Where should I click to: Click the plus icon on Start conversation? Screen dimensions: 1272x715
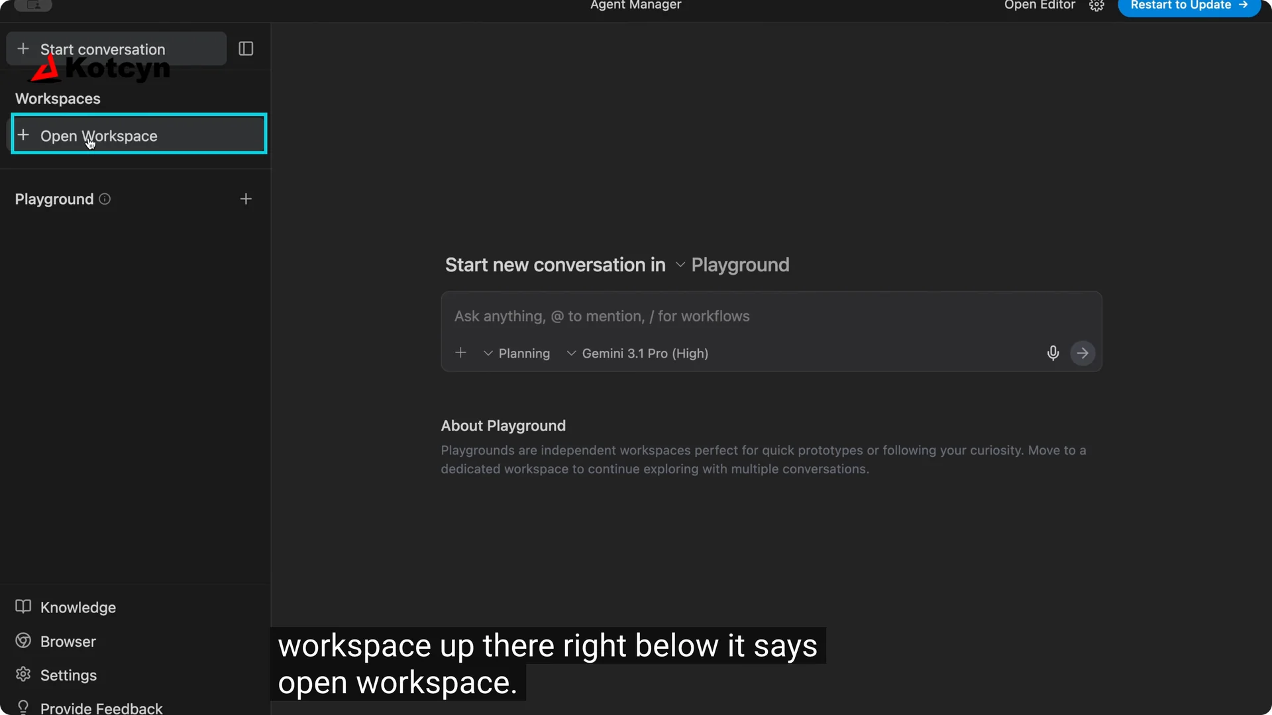point(23,49)
